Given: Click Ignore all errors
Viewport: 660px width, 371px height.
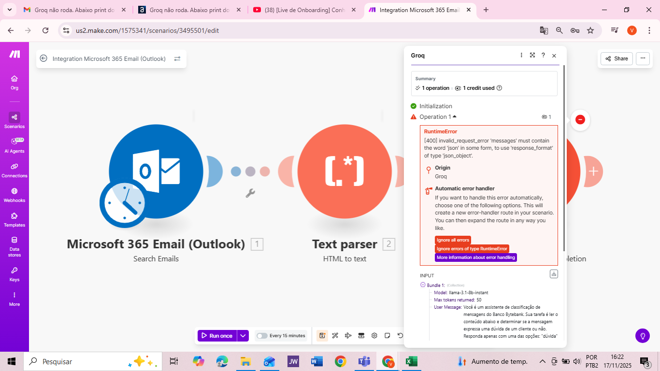Looking at the screenshot, I should point(453,240).
